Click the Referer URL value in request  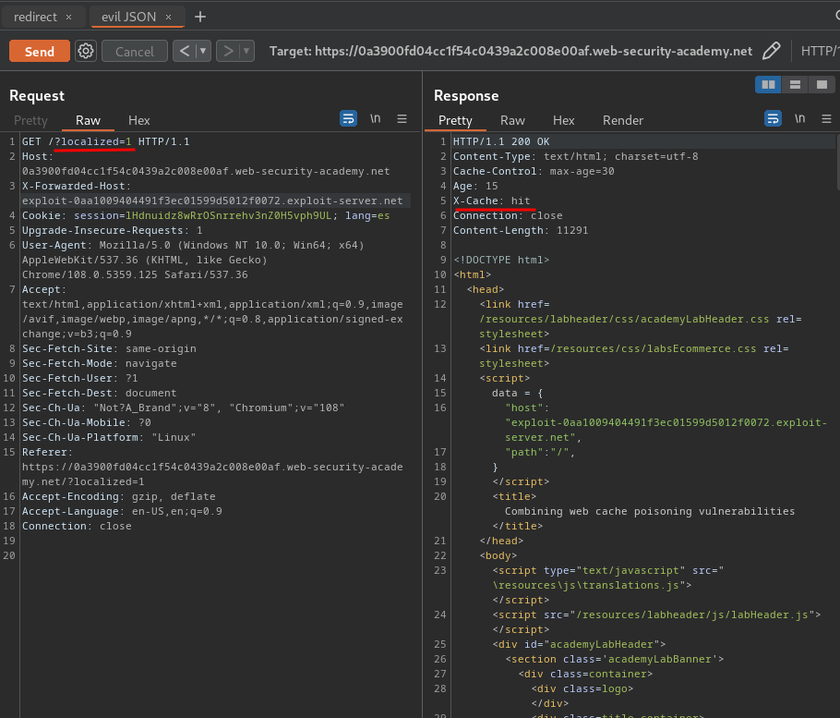[212, 474]
